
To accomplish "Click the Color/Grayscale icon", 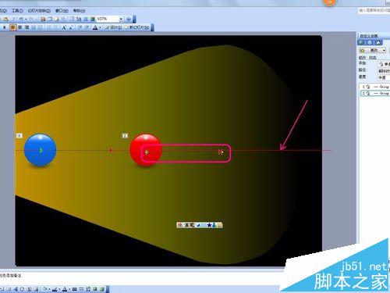I will tap(92, 19).
